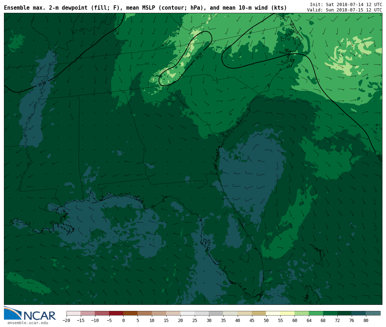
Task: Click the Valid Sun 2018-07-15 timestamp
Action: 344,10
